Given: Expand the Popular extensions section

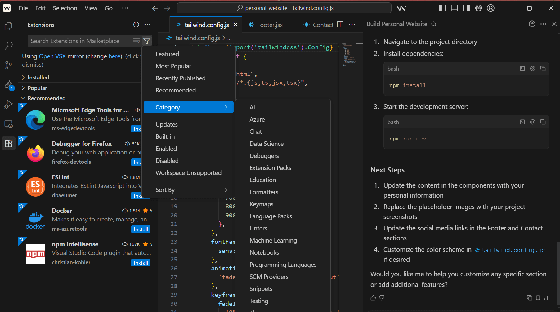Looking at the screenshot, I should coord(37,88).
